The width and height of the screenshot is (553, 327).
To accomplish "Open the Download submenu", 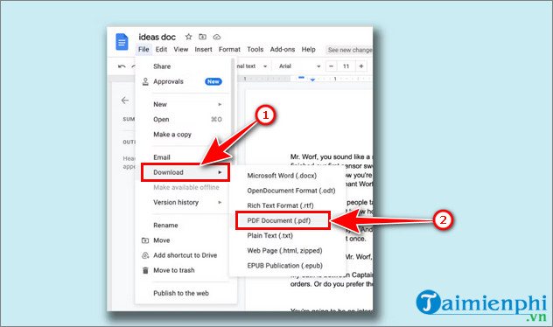I will point(185,172).
